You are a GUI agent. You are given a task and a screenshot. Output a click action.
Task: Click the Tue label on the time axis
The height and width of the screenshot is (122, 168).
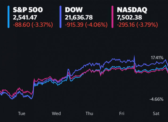pos(22,113)
